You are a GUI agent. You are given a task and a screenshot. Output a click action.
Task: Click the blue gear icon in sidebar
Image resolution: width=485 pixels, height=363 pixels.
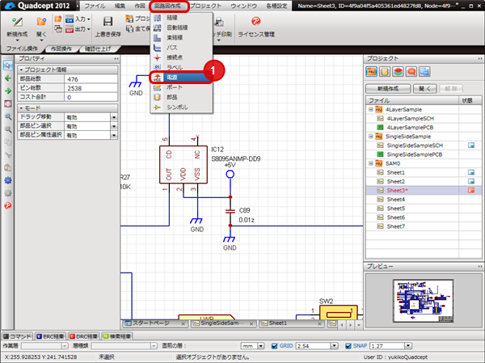pyautogui.click(x=8, y=180)
